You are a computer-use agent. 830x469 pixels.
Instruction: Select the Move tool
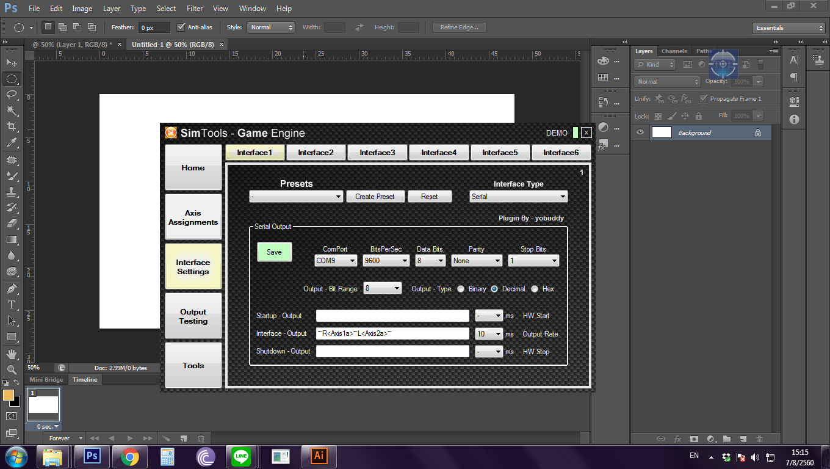[12, 62]
